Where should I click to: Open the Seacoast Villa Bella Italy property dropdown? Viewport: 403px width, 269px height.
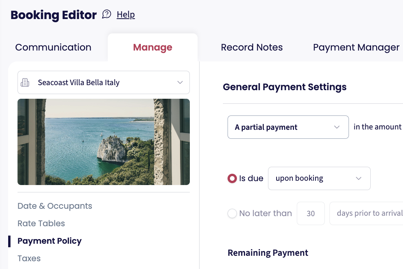point(103,82)
